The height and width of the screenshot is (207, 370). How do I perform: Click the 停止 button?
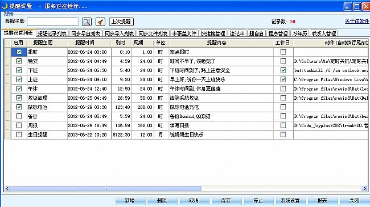tap(258, 201)
